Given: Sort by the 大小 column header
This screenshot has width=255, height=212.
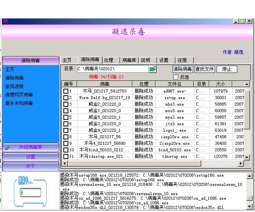Looking at the screenshot, I should 220,84.
